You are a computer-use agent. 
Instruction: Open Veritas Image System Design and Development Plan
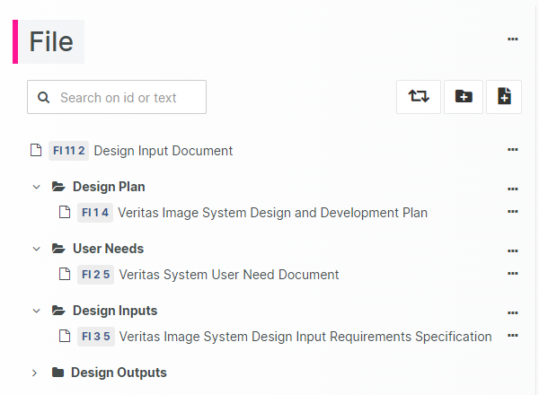[272, 213]
